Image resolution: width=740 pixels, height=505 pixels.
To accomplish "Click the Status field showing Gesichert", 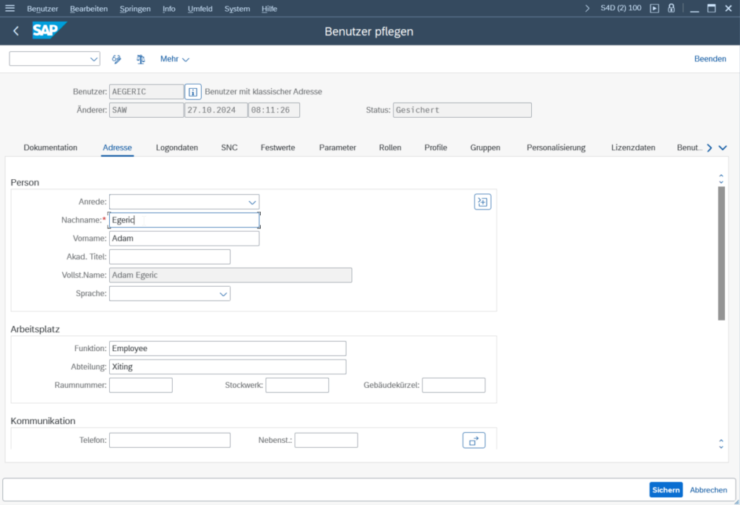I will pos(462,110).
